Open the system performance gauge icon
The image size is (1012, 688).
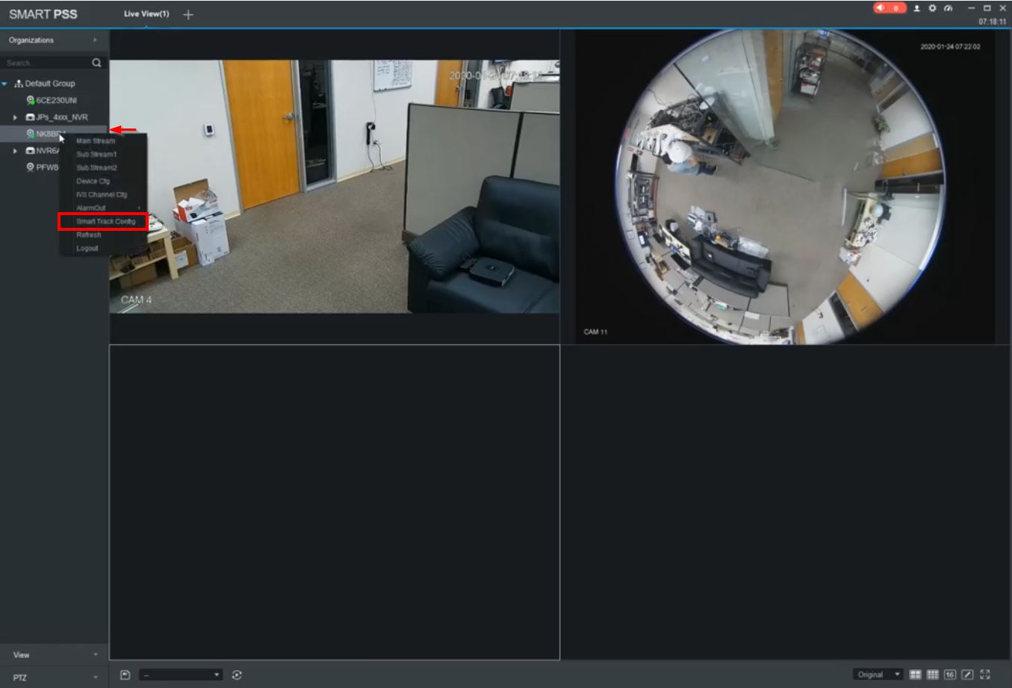(x=949, y=8)
